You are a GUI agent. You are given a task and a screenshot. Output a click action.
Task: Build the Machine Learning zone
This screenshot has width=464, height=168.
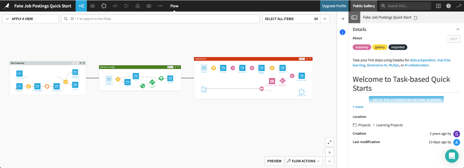pos(170,67)
